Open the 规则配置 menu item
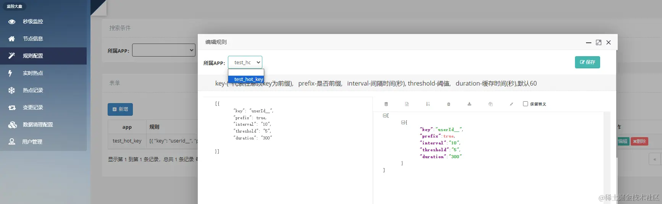Screen dimensions: 662x204 click(43, 56)
